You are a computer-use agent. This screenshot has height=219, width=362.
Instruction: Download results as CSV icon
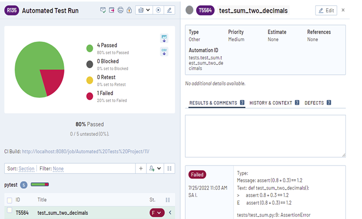click(x=164, y=51)
